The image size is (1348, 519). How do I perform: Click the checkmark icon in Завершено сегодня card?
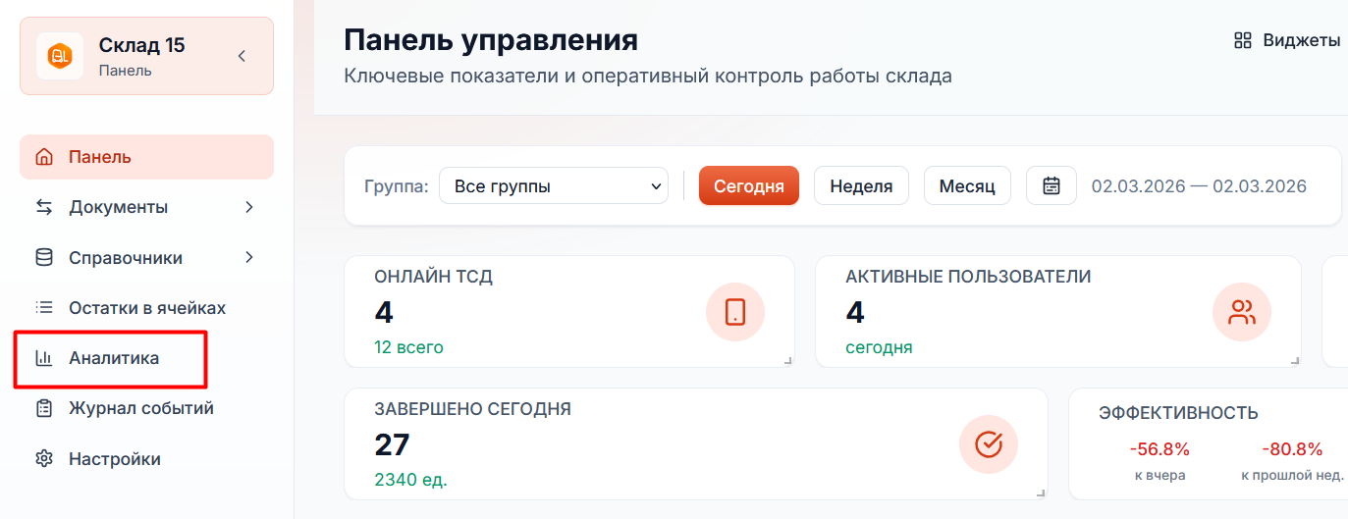(989, 444)
